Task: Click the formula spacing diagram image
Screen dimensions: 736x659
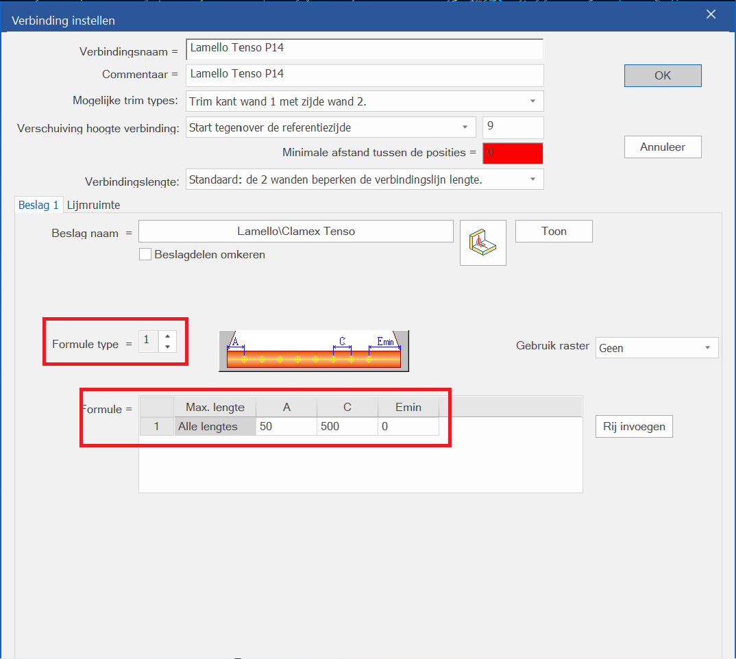Action: click(x=314, y=351)
